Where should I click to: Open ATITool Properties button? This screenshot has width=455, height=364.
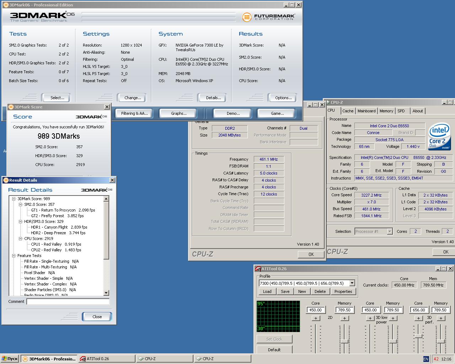pyautogui.click(x=343, y=291)
